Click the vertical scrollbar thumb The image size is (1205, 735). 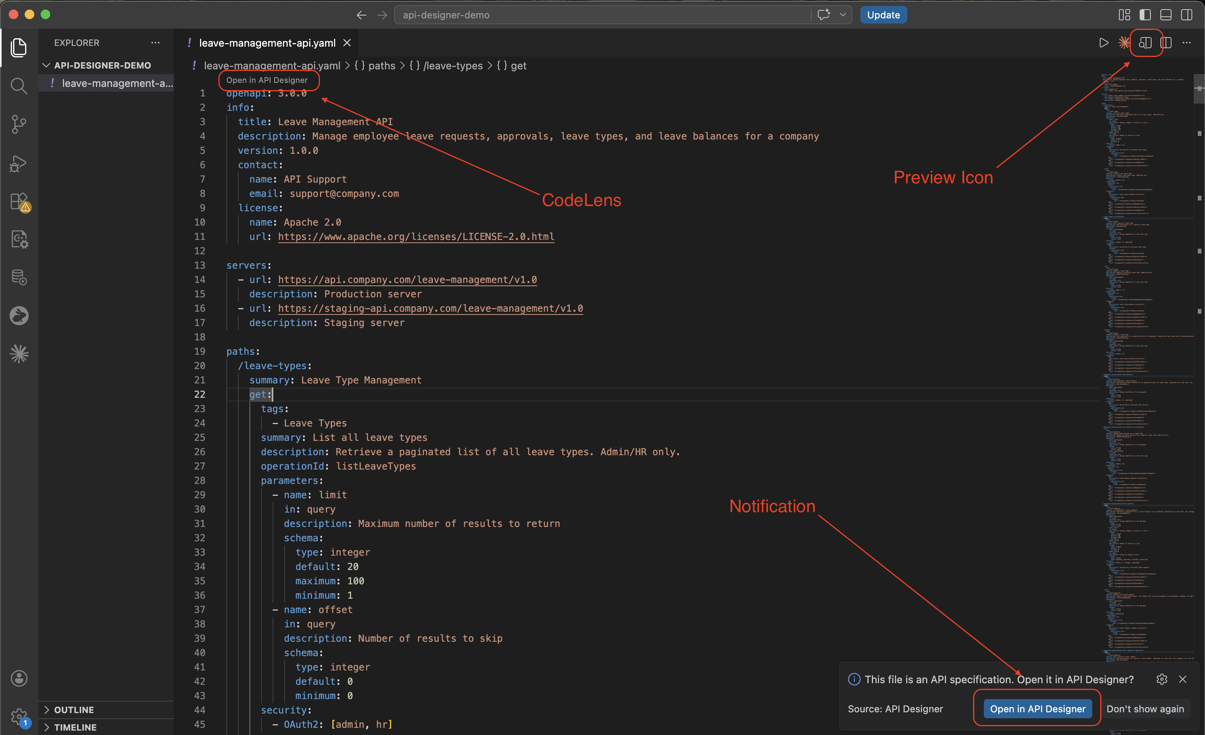point(1199,88)
